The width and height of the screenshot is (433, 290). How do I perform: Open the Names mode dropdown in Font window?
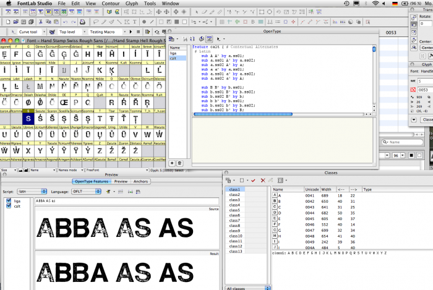[71, 170]
